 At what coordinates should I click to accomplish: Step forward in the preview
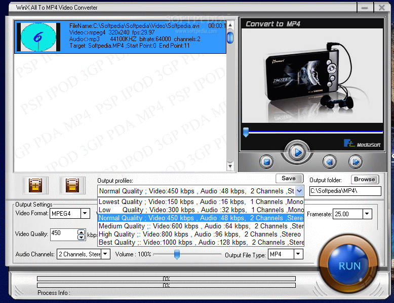click(x=356, y=162)
